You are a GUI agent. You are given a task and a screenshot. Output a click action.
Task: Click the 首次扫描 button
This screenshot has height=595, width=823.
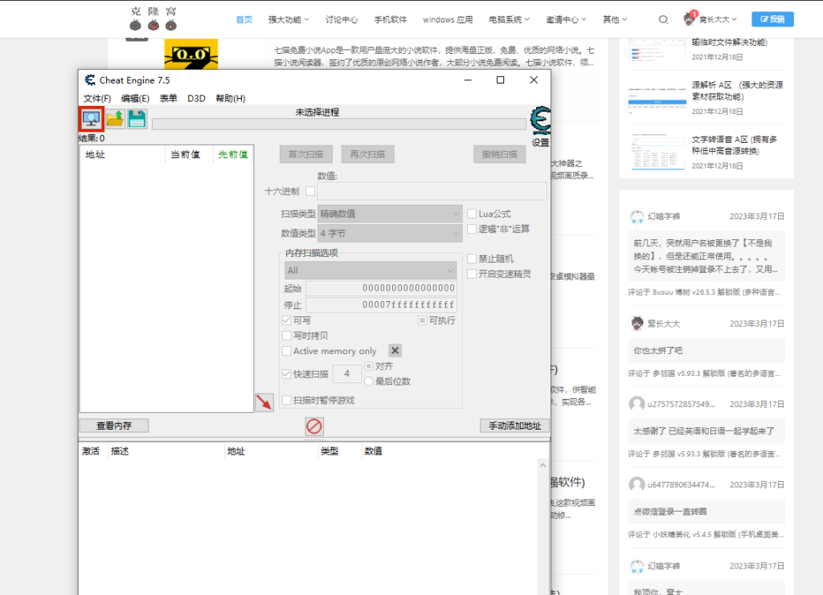point(306,154)
